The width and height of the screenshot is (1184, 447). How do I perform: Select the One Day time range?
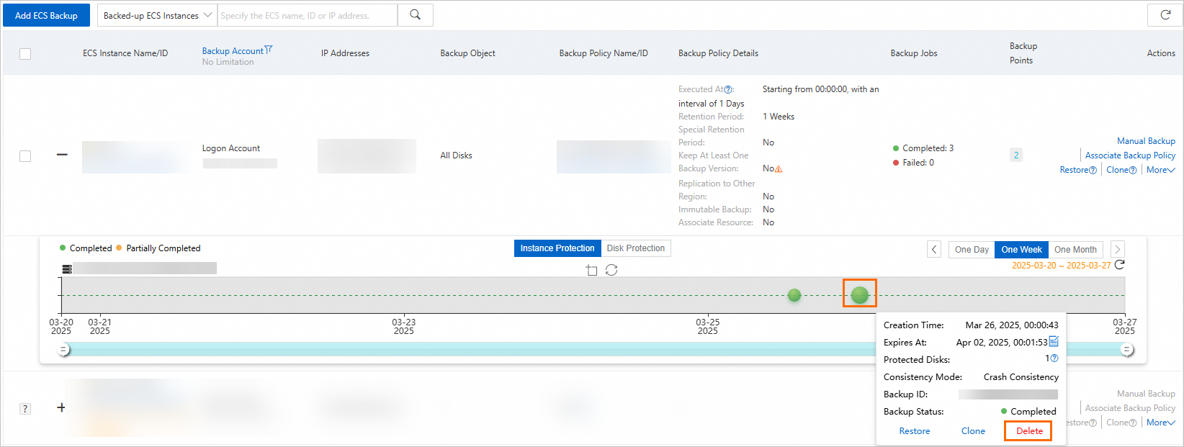click(x=972, y=250)
